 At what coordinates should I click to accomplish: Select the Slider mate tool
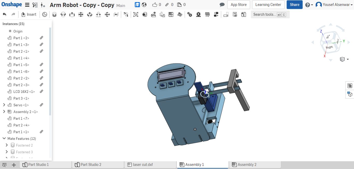tap(72, 15)
